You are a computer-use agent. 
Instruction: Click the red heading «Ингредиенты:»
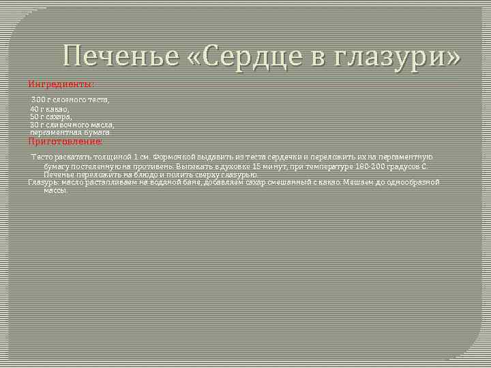pyautogui.click(x=61, y=84)
